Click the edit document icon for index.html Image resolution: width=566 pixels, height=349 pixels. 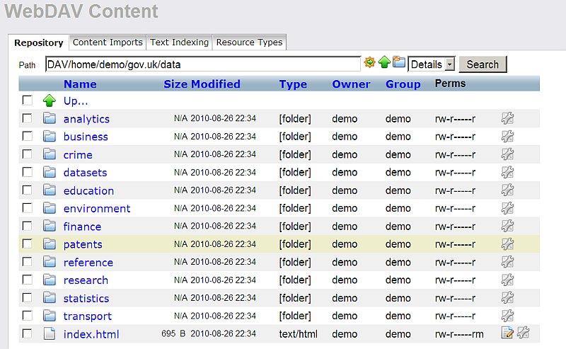(x=507, y=333)
